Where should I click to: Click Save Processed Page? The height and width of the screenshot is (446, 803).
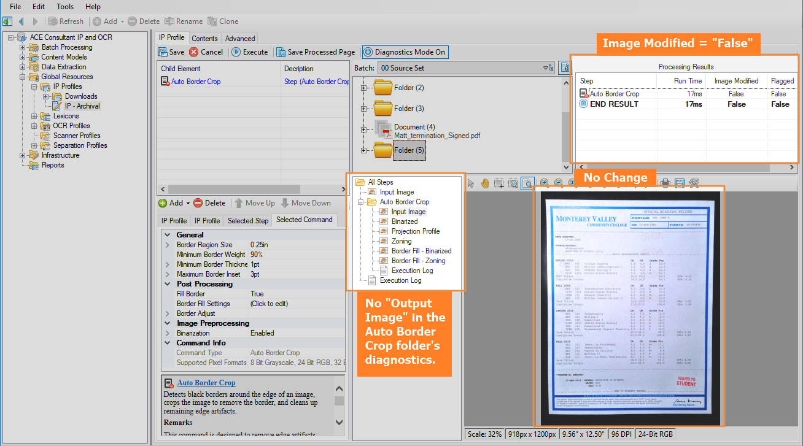click(316, 52)
